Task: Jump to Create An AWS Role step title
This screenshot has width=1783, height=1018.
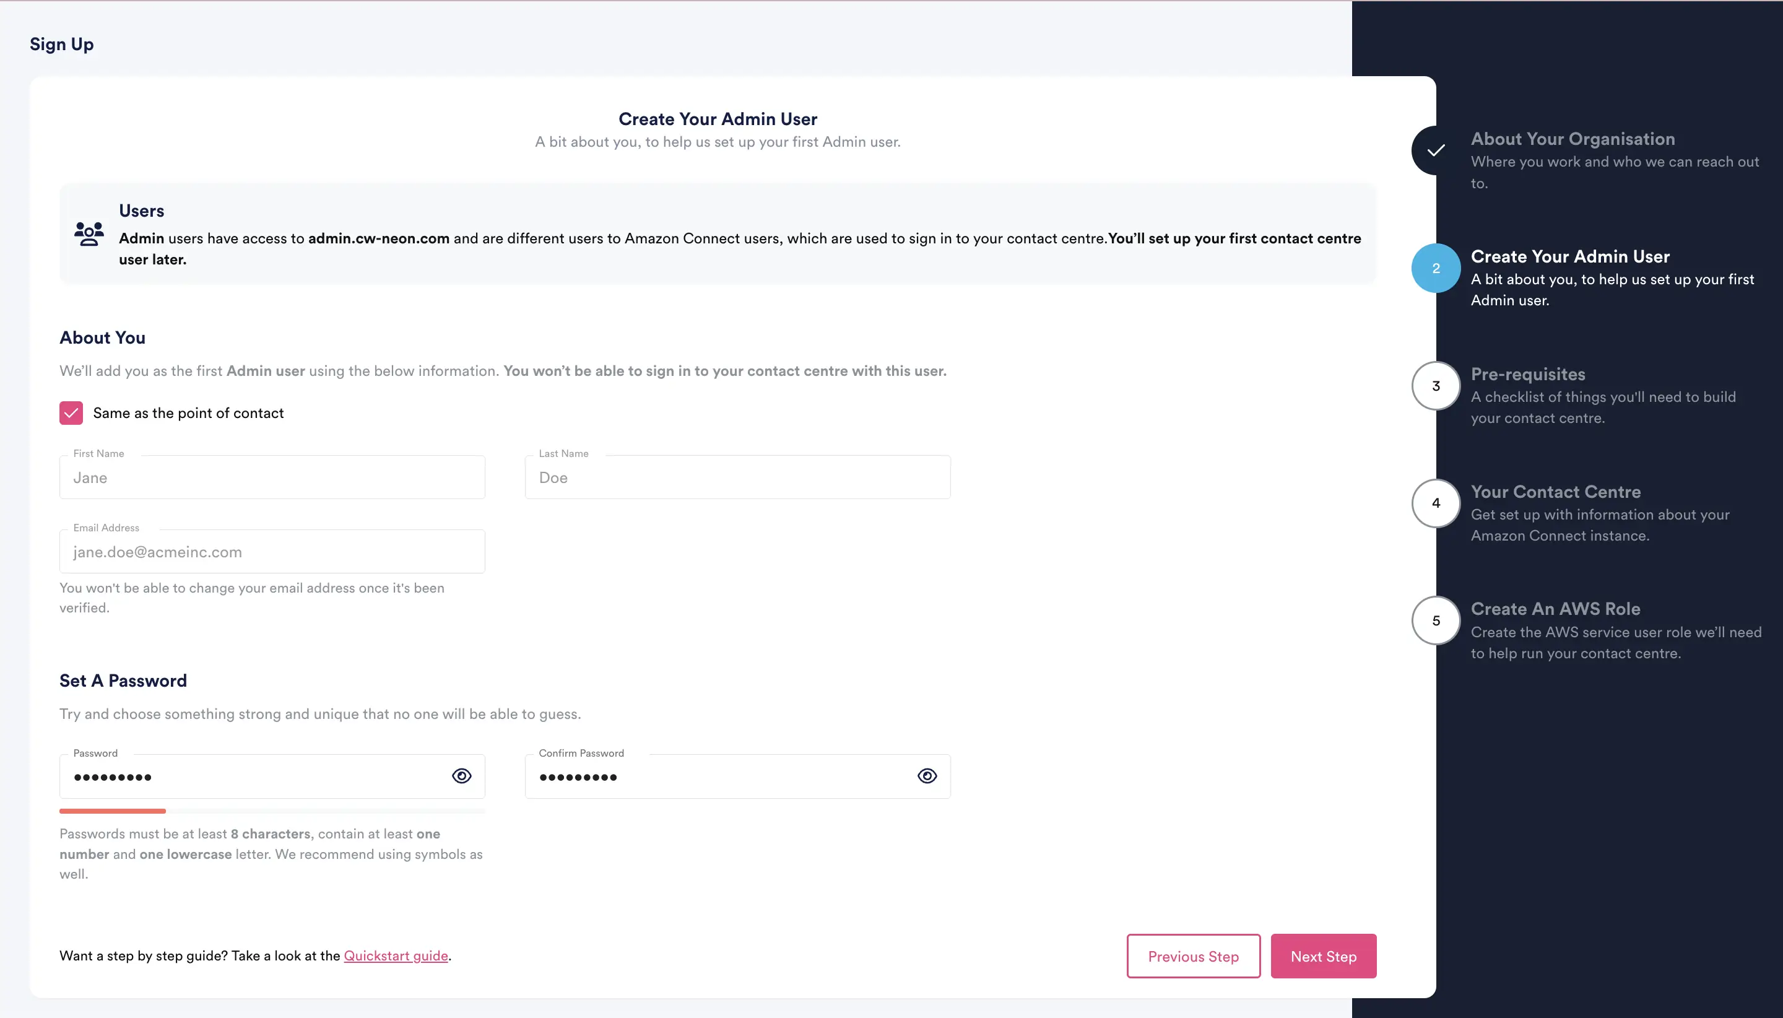Action: 1555,609
